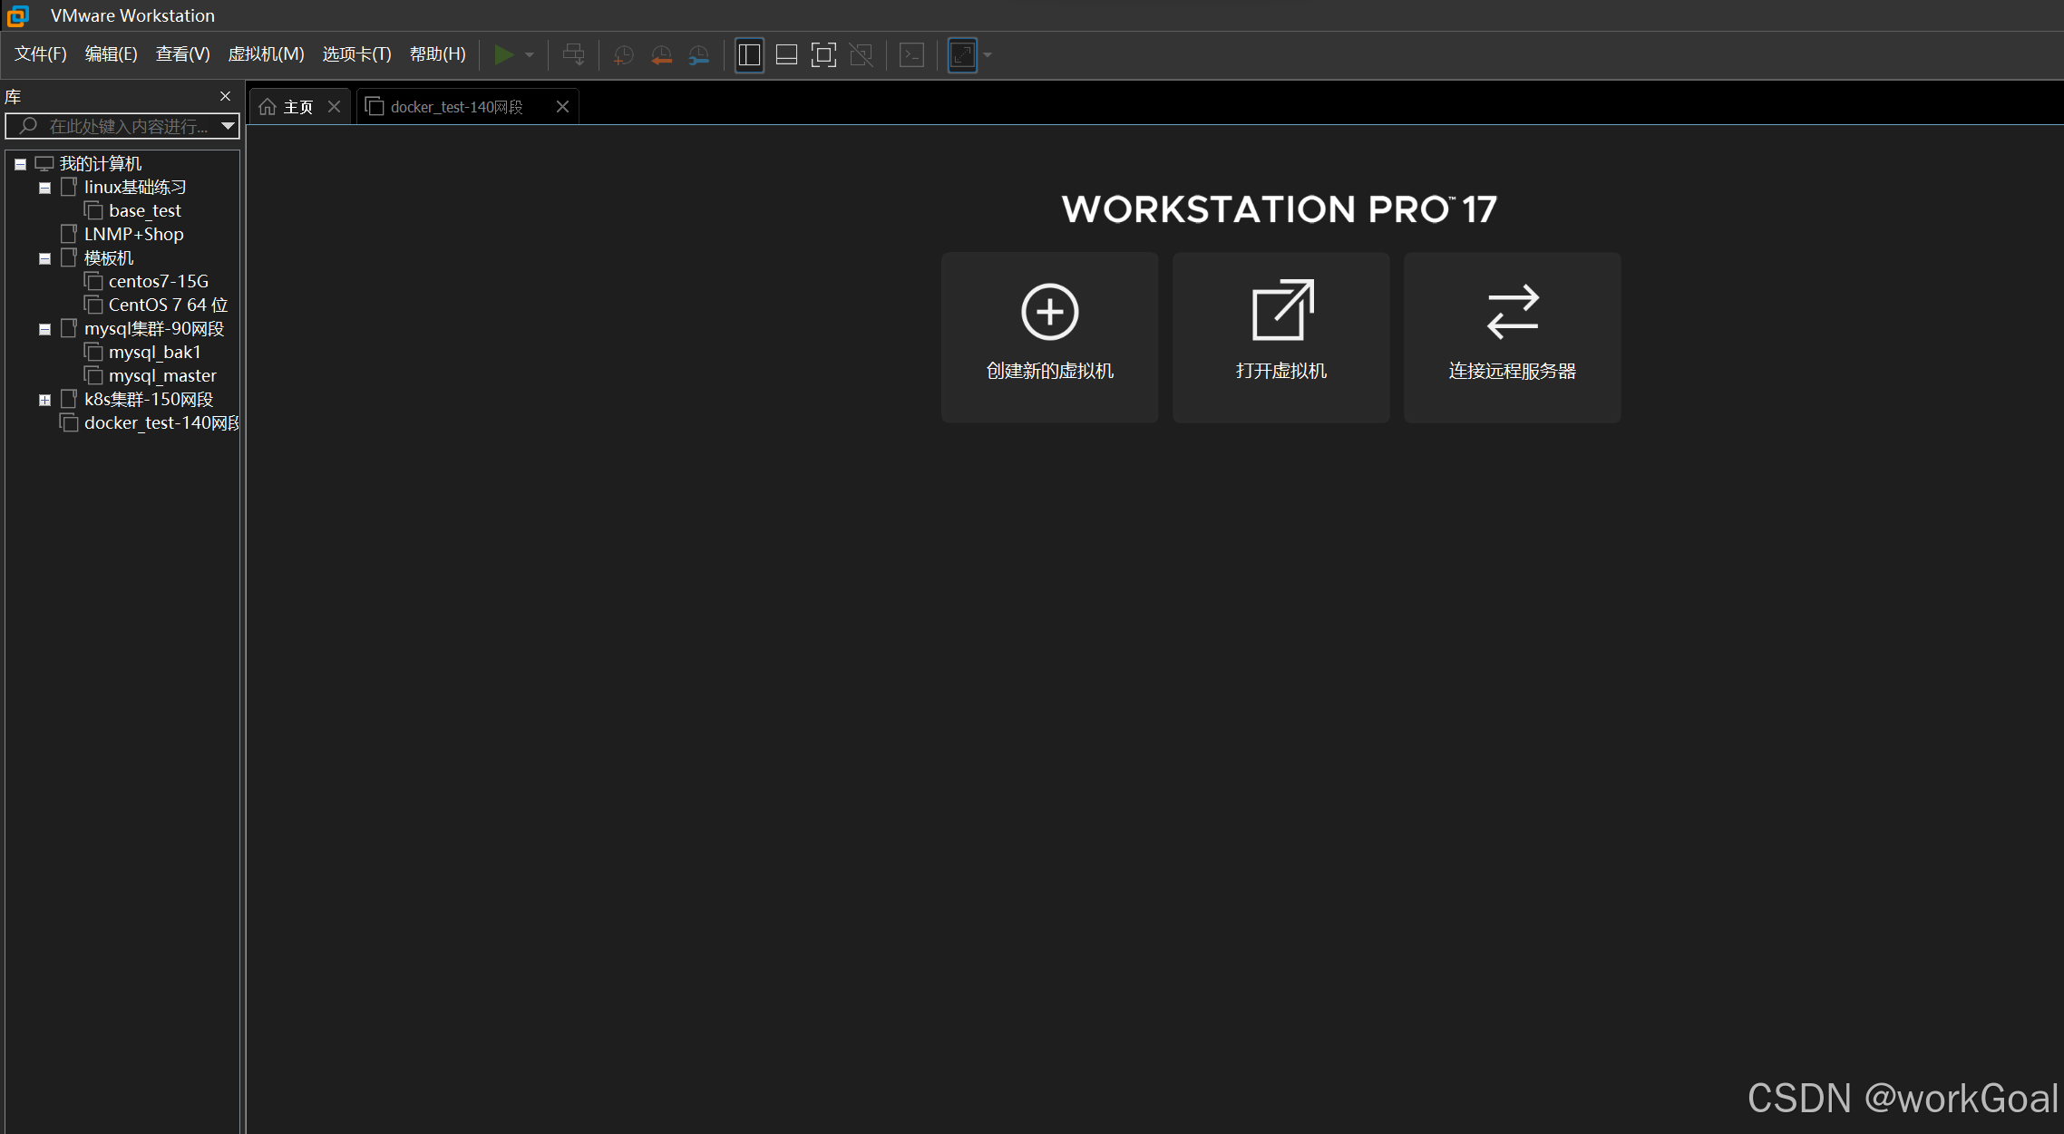Click the green Power On play button
This screenshot has height=1134, width=2064.
click(503, 55)
